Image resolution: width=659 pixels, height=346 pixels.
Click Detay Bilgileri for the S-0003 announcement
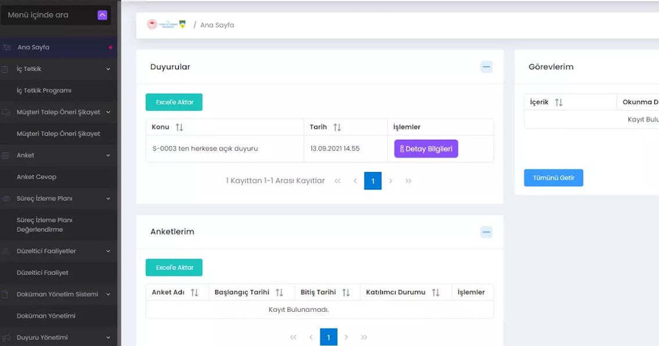tap(426, 149)
